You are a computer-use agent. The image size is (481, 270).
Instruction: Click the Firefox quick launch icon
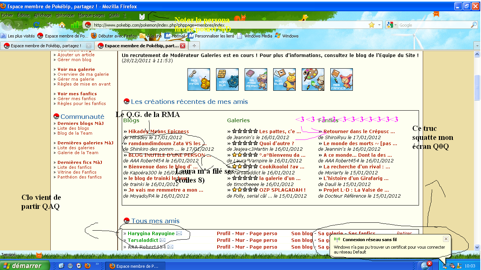pos(88,265)
